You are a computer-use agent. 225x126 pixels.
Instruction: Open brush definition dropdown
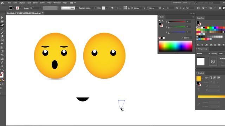[x=76, y=8]
